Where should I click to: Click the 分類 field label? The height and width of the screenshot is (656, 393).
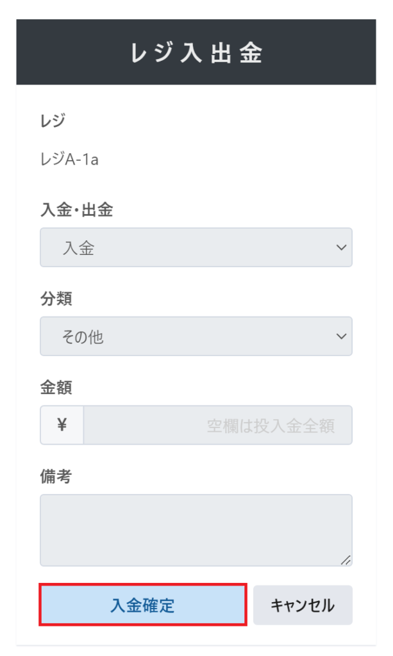click(56, 299)
